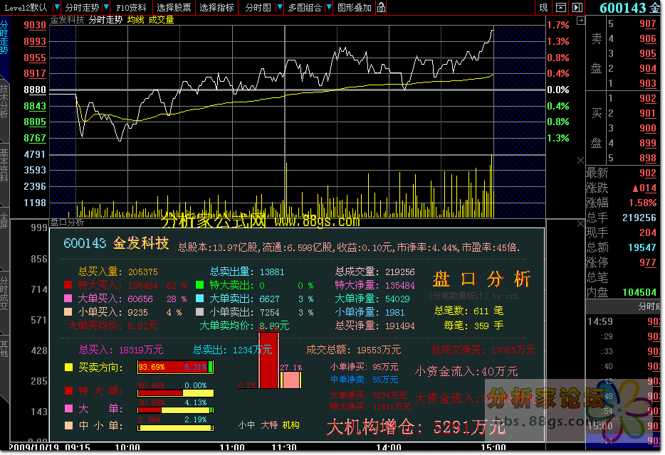
Task: Select the 技术分析 vertical side tab
Action: tap(4, 102)
